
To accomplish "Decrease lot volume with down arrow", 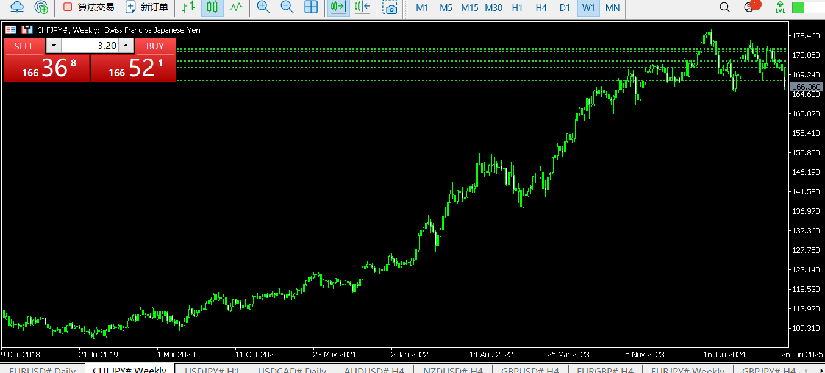I will click(54, 46).
